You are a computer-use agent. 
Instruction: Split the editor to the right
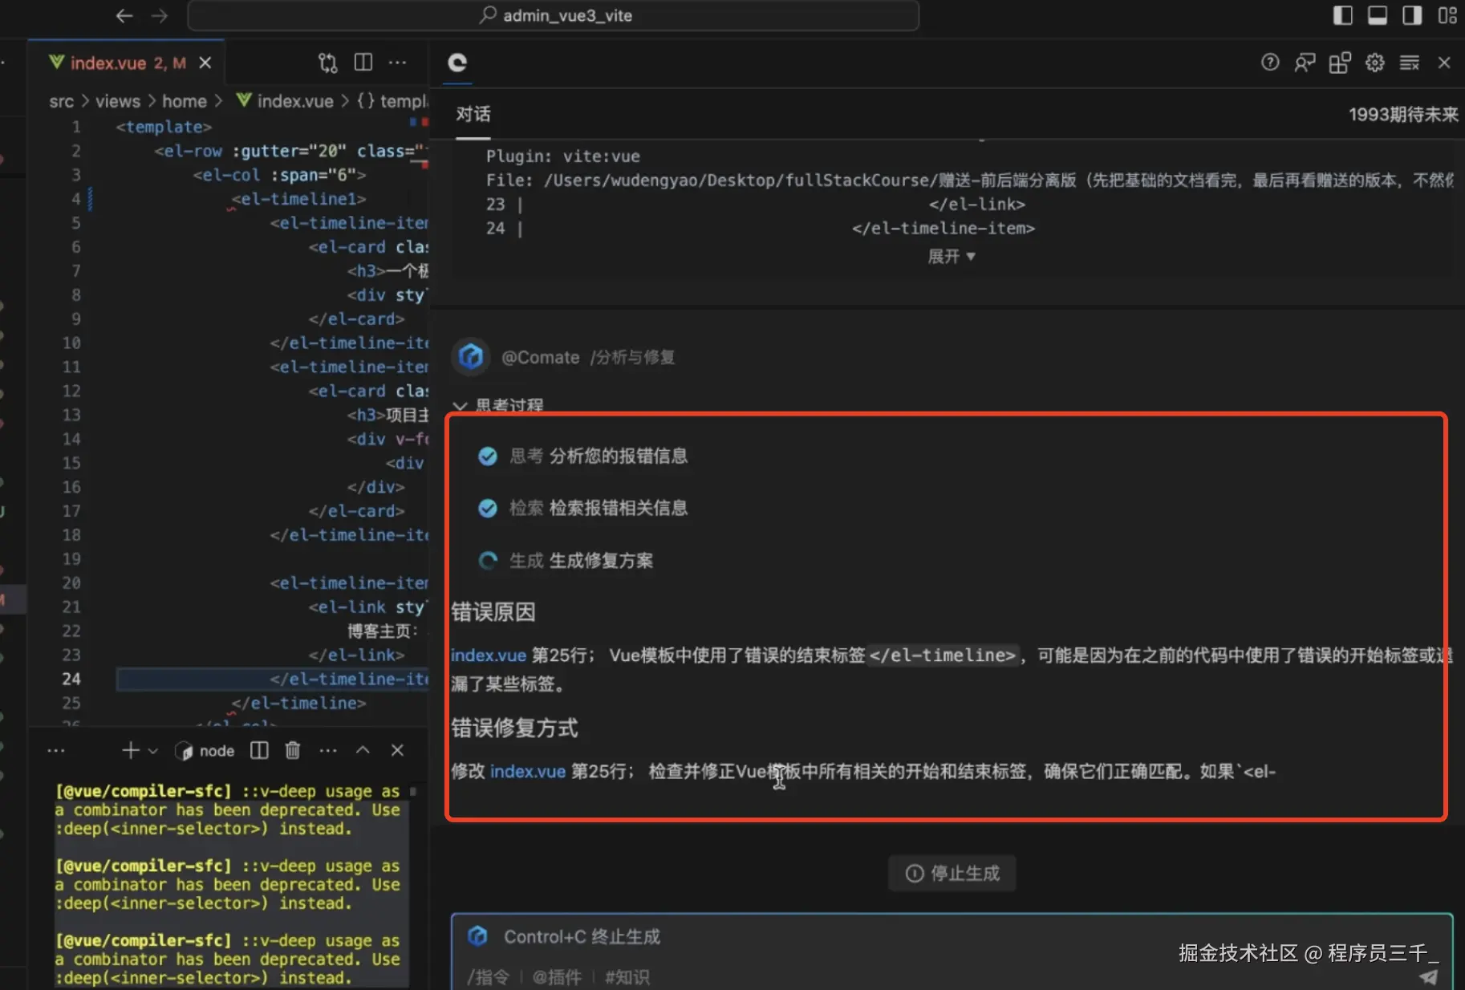pyautogui.click(x=363, y=63)
